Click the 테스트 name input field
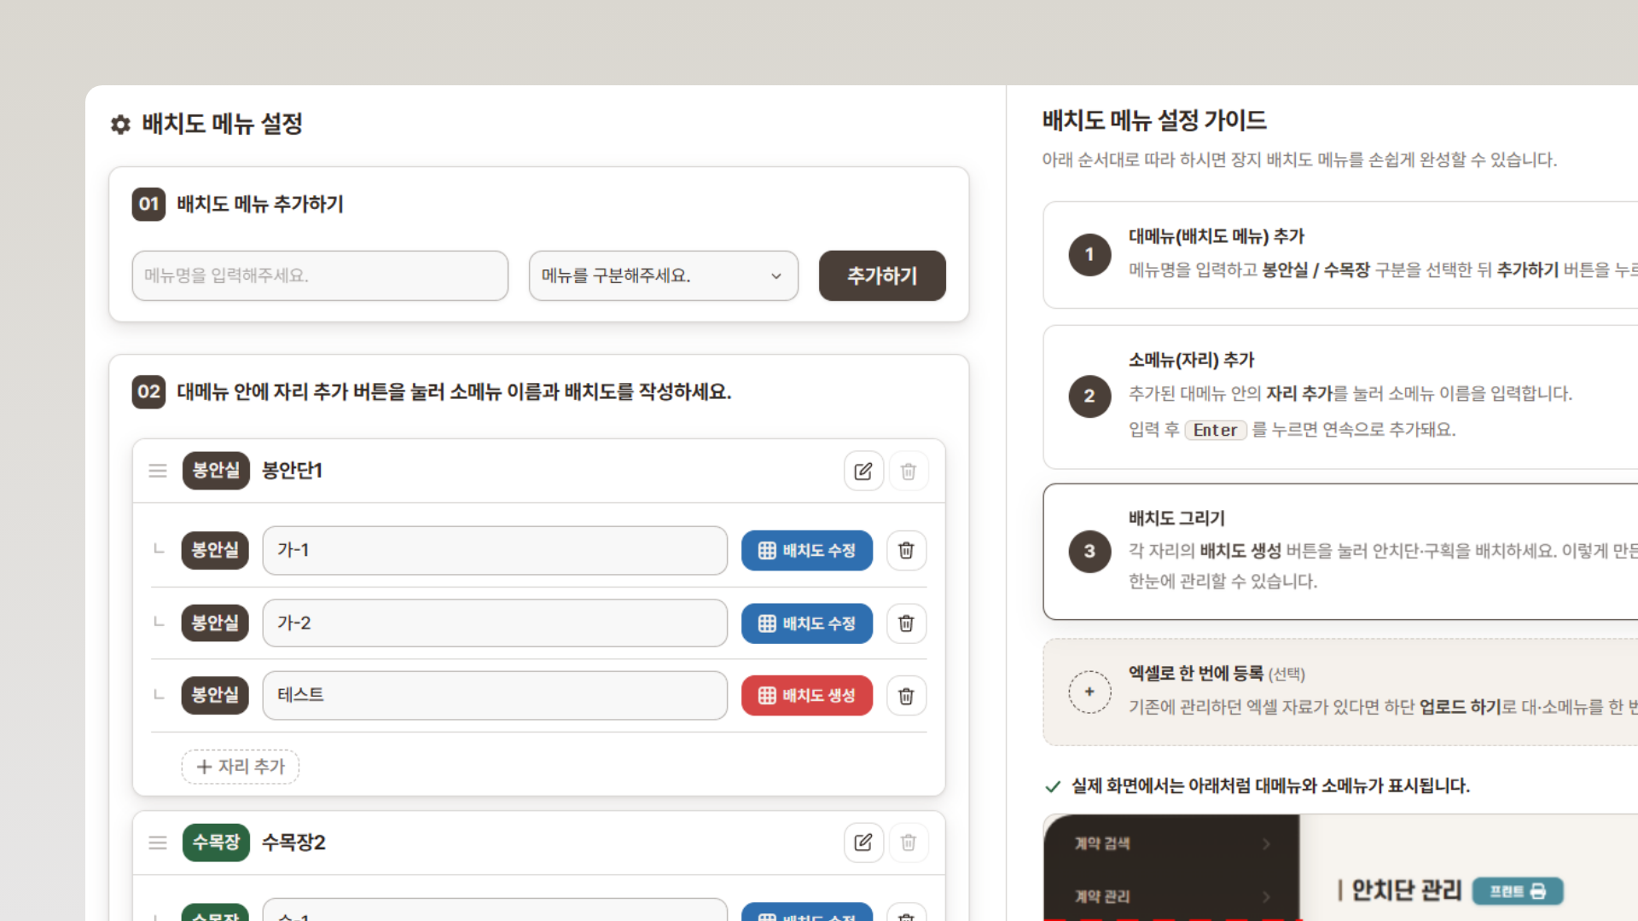This screenshot has width=1638, height=921. tap(495, 695)
